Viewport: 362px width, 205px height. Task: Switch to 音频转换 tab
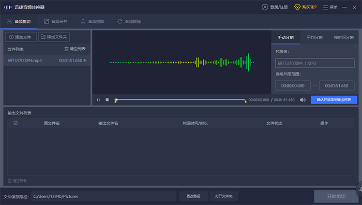tap(129, 22)
